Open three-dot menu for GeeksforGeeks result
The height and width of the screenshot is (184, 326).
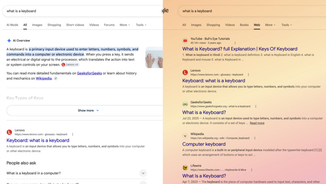[x=256, y=106]
